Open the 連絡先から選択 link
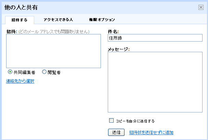This screenshot has width=208, height=140. [20, 81]
